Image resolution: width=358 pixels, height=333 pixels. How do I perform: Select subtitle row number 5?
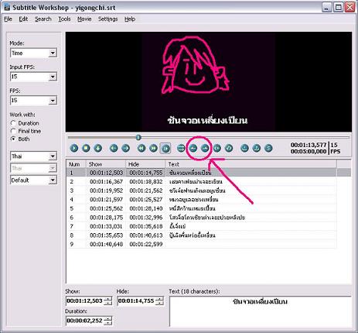[201, 208]
